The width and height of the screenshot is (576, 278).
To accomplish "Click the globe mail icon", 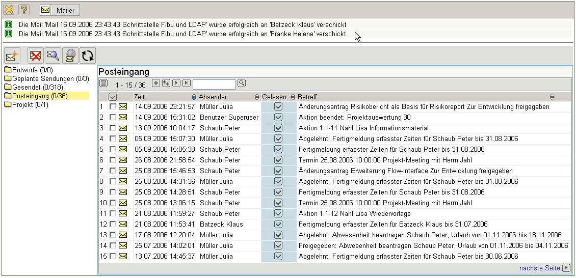I will click(x=70, y=55).
